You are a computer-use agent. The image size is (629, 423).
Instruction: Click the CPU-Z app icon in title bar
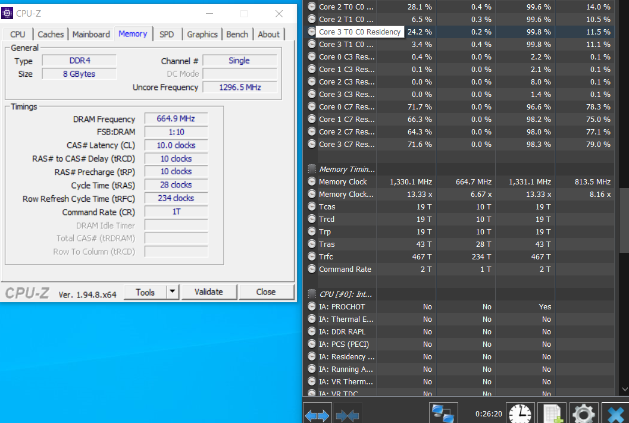(7, 13)
